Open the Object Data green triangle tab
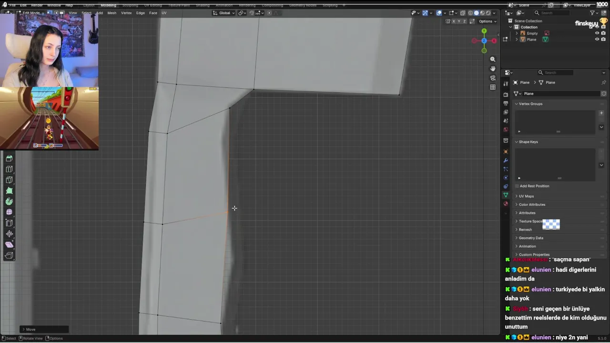This screenshot has height=343, width=610. point(506,195)
